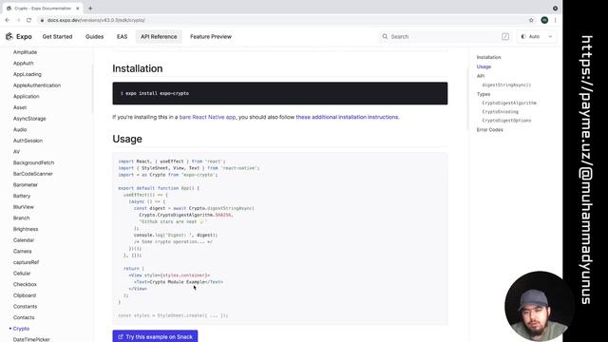Bookmark page with star icon

tap(531, 20)
